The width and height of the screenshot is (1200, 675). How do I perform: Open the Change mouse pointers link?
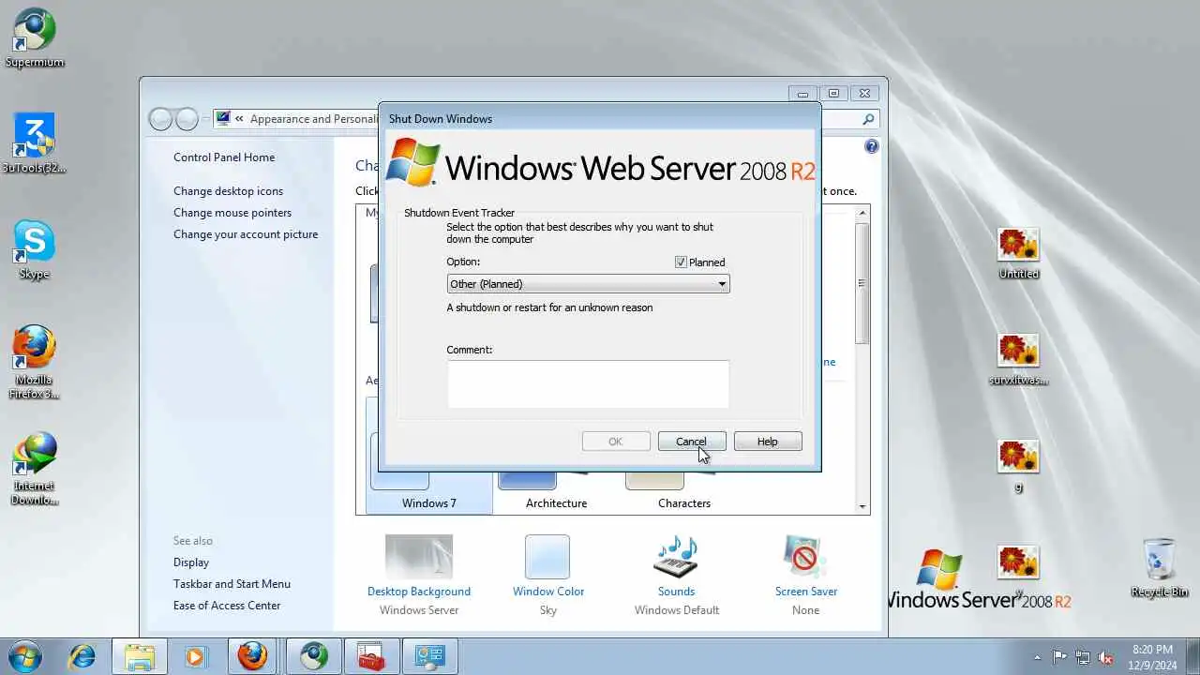point(232,213)
